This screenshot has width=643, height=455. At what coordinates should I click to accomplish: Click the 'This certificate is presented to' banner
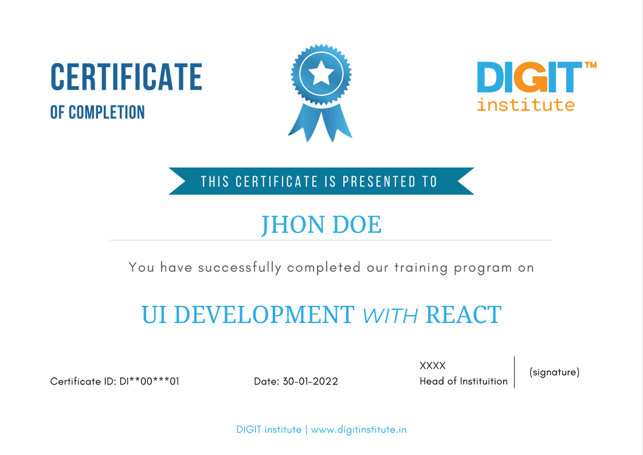click(x=320, y=182)
